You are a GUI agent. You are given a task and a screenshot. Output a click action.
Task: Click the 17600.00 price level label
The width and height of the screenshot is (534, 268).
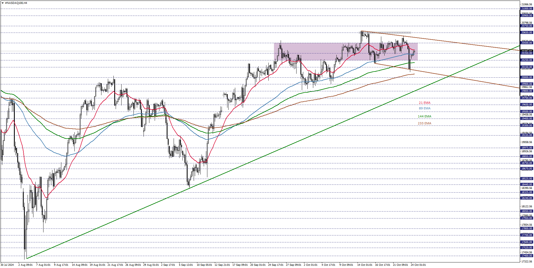[526, 242]
